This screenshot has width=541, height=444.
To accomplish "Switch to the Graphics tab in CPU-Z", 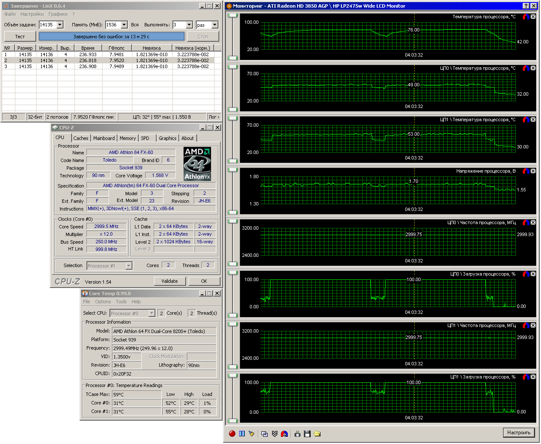I will click(168, 138).
